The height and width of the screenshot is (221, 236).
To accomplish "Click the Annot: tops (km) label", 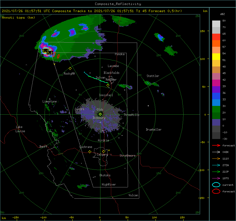I will click(18, 18).
